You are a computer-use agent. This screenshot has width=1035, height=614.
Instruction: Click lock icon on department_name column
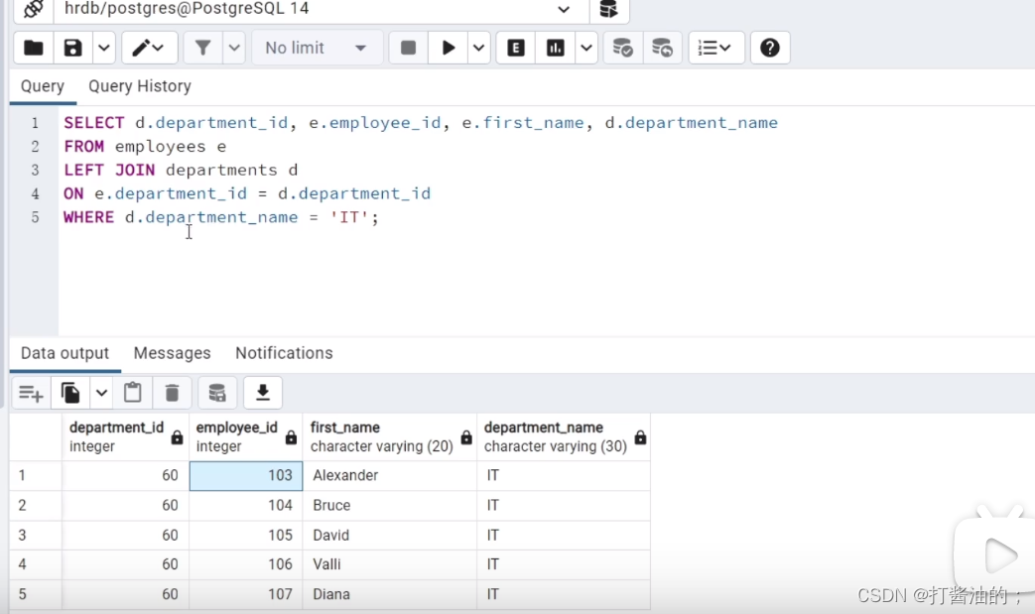pos(640,437)
